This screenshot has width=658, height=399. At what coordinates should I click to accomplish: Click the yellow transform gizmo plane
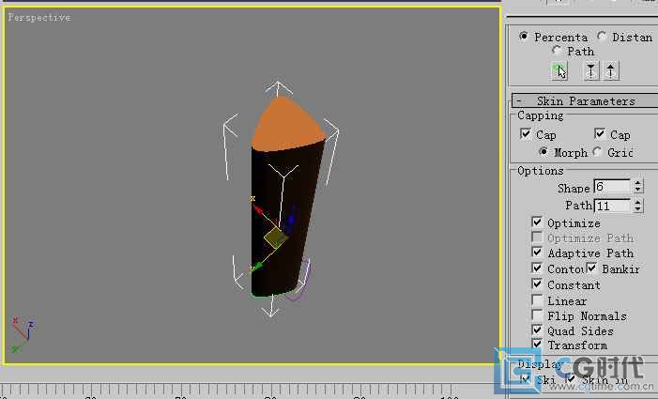pos(275,238)
